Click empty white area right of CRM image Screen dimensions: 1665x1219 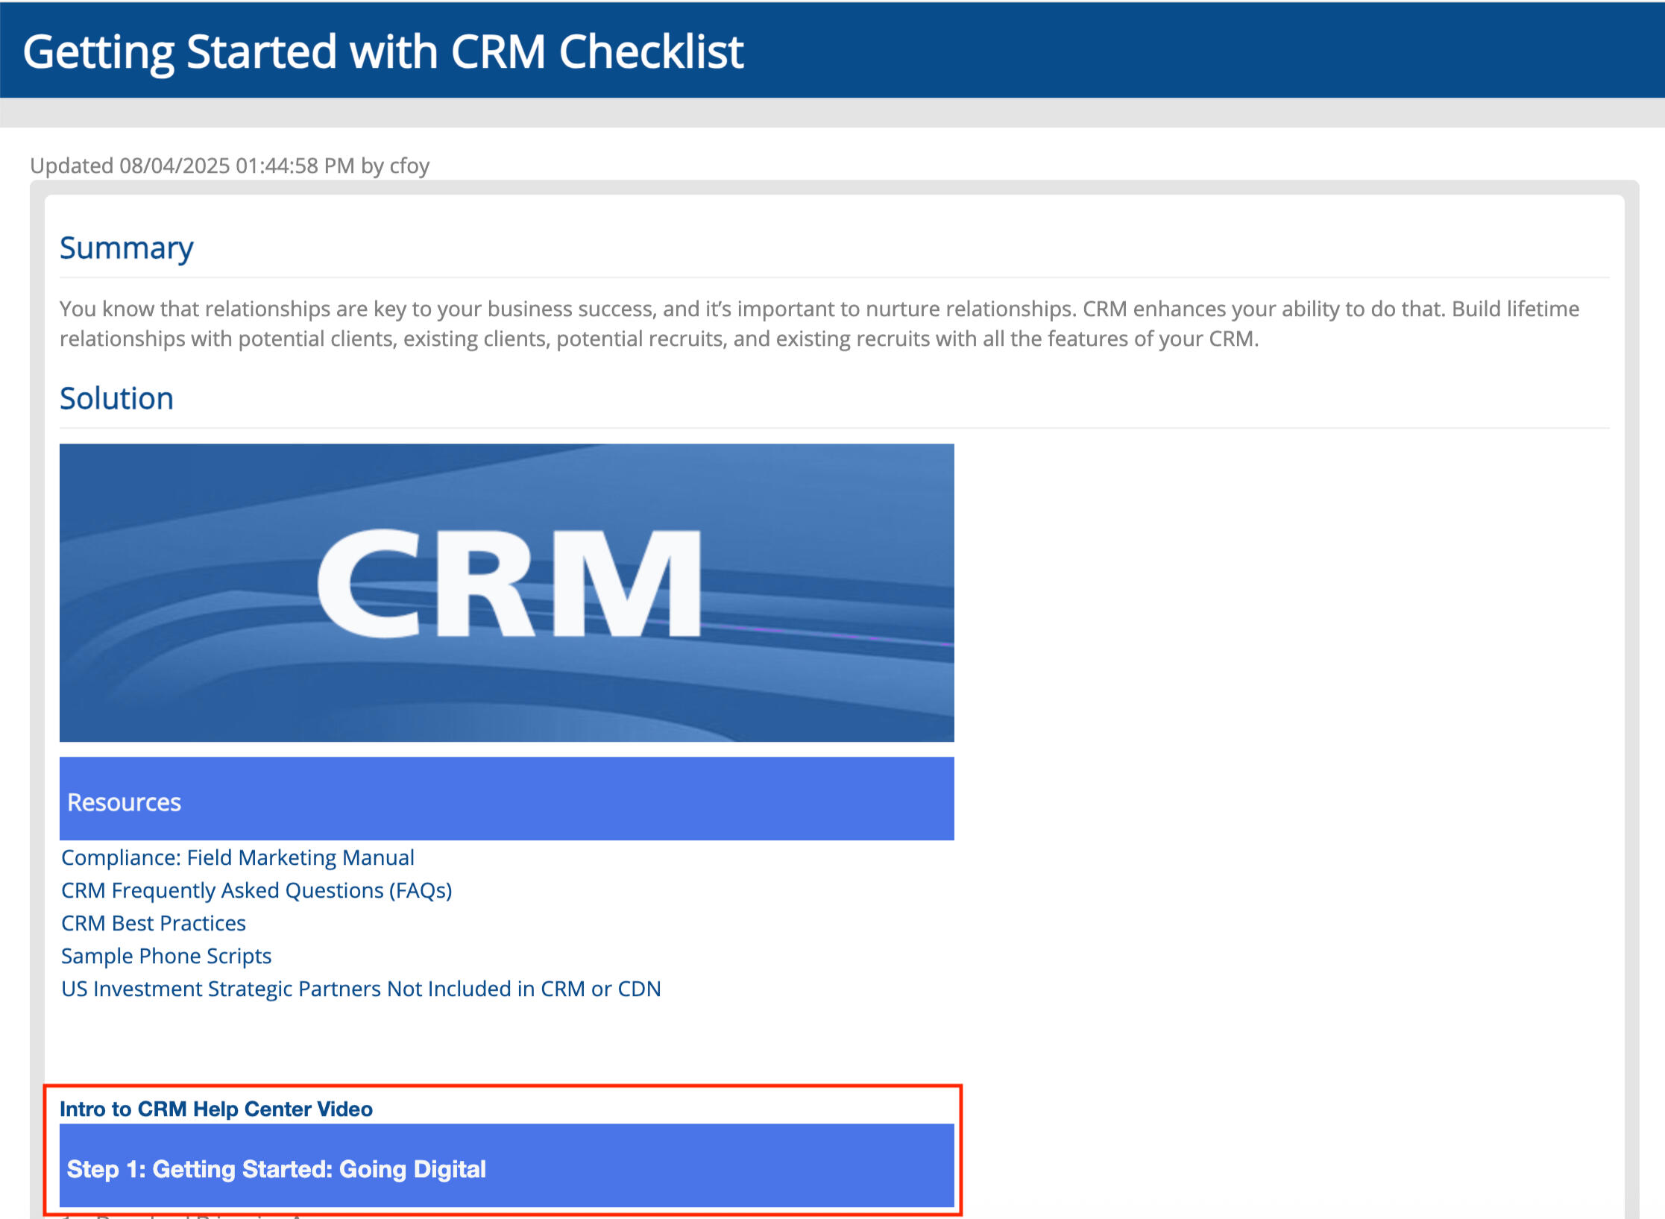tap(1282, 593)
